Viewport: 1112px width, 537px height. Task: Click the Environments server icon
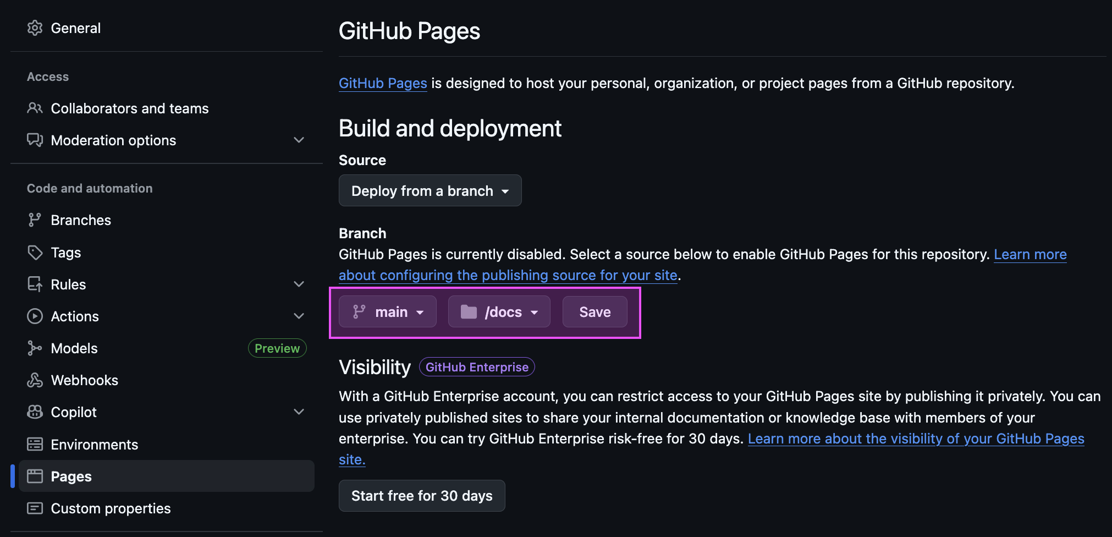click(x=35, y=445)
